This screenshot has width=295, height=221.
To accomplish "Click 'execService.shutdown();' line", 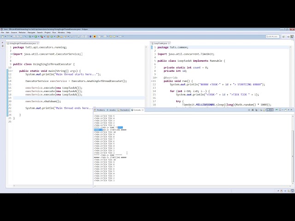I will pos(43,101).
